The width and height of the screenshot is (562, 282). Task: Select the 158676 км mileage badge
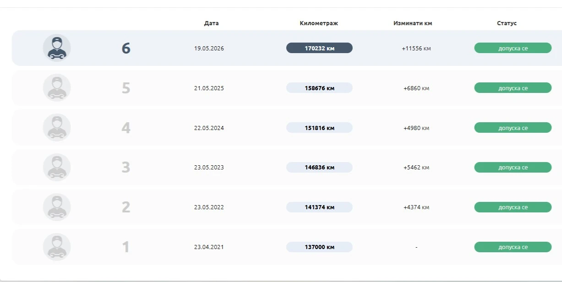click(x=319, y=88)
